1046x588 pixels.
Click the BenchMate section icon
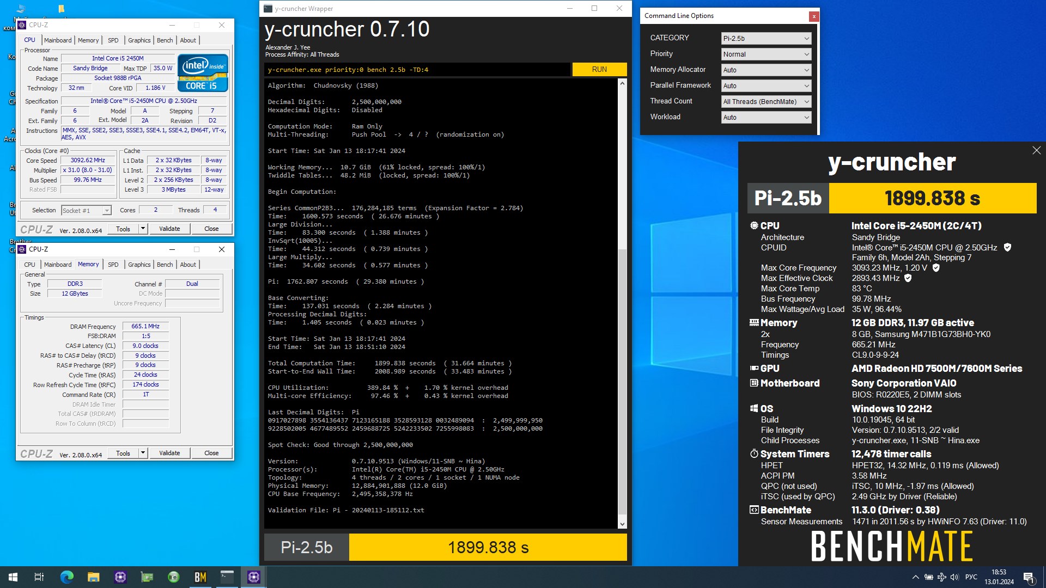pos(754,510)
